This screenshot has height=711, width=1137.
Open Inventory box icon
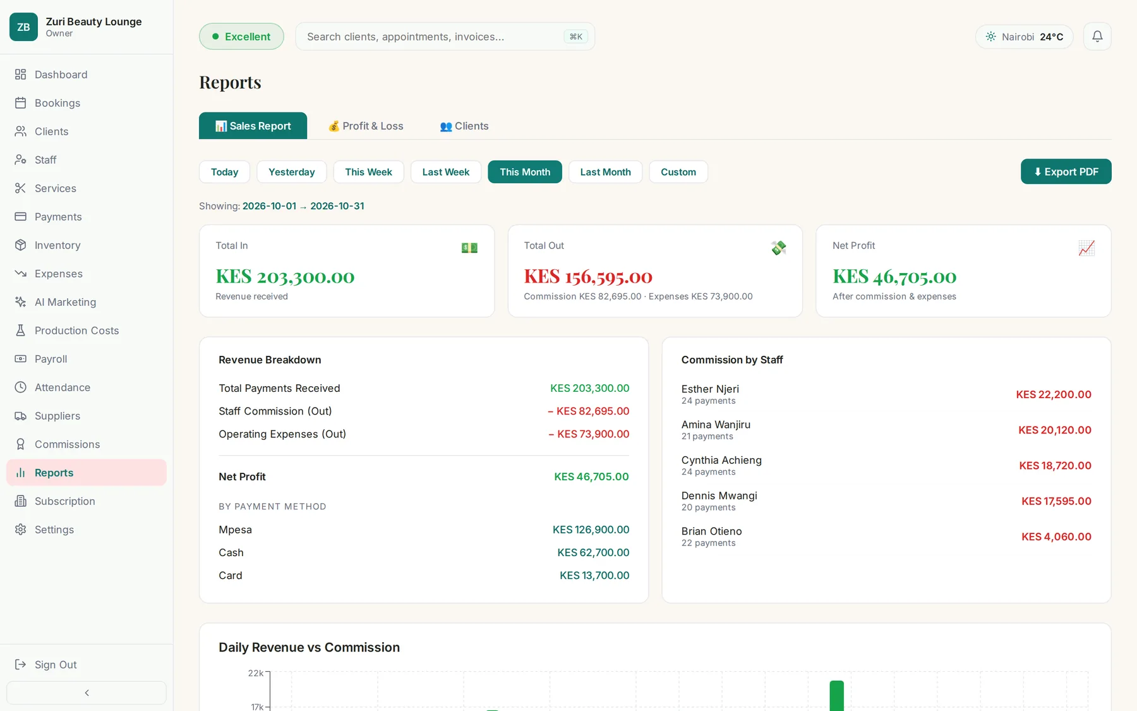click(21, 245)
